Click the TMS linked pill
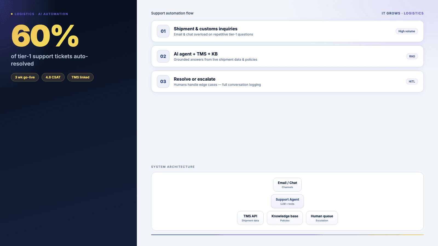438x246 pixels. [x=80, y=77]
